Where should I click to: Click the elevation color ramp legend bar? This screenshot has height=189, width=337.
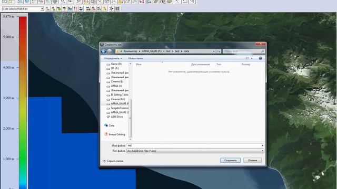tap(23, 102)
